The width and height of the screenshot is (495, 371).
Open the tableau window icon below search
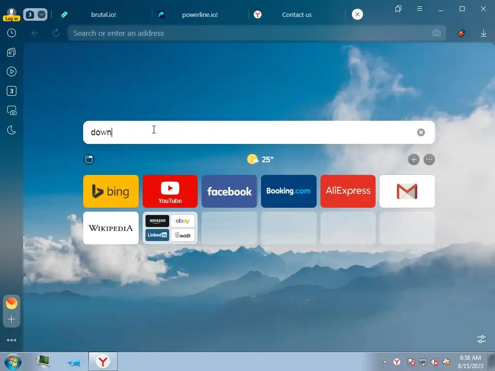pyautogui.click(x=89, y=159)
